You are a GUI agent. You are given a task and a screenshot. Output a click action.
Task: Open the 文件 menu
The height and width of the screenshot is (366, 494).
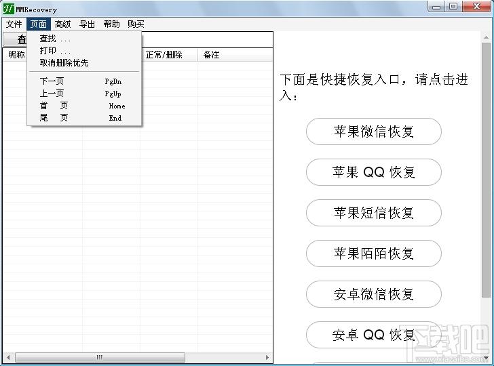tap(14, 24)
